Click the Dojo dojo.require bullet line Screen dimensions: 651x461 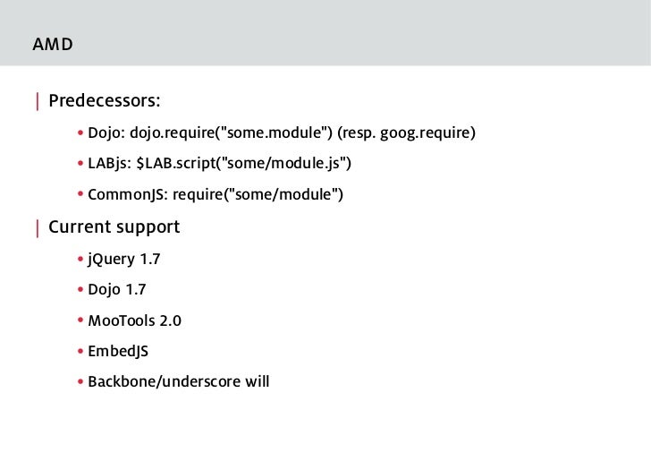282,133
